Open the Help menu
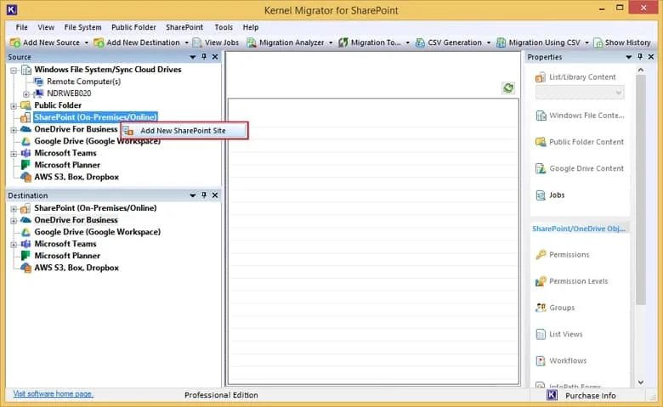The image size is (663, 407). tap(250, 27)
